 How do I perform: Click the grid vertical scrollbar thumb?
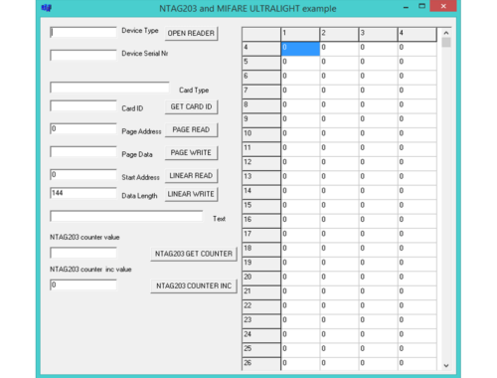coord(446,43)
